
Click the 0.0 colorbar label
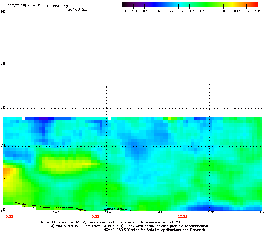[x=246, y=11]
